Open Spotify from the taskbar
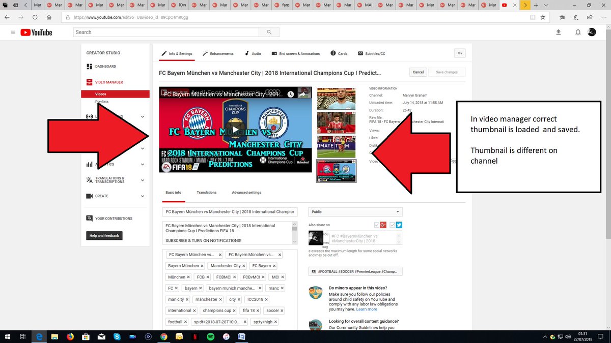 210,336
